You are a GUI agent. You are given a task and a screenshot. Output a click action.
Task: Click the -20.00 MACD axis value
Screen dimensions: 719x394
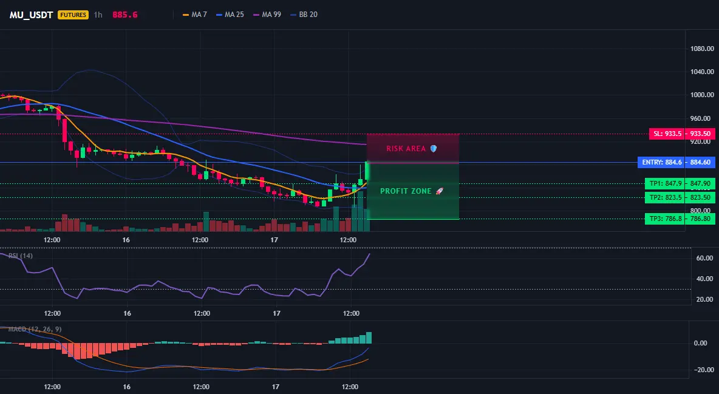[x=704, y=370]
